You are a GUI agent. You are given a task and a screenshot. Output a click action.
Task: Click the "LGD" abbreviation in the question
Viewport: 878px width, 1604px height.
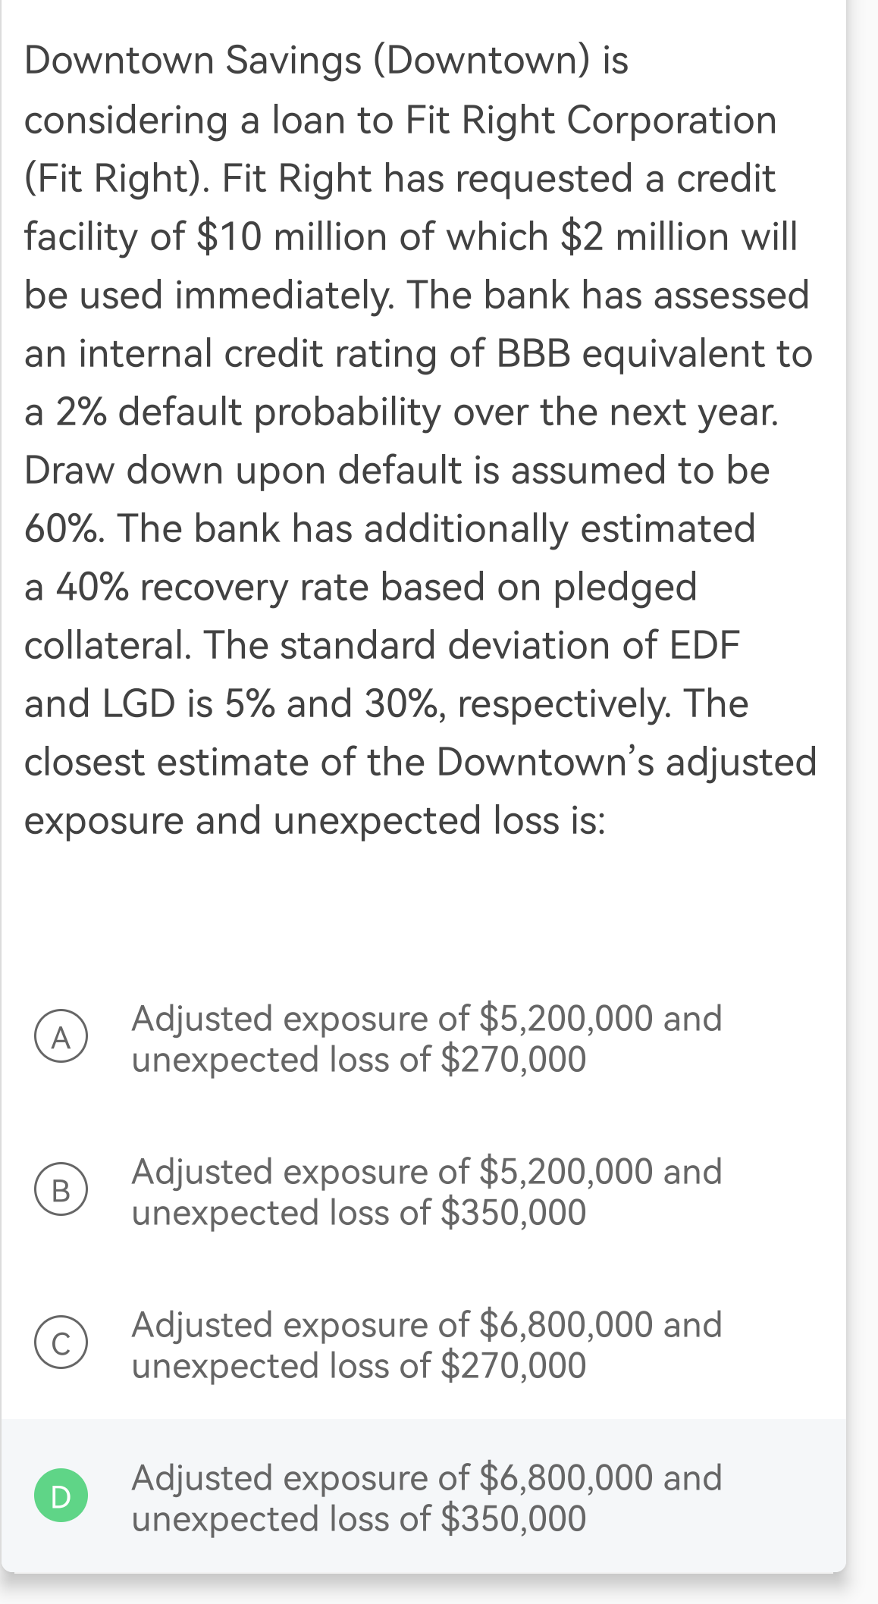pos(139,704)
